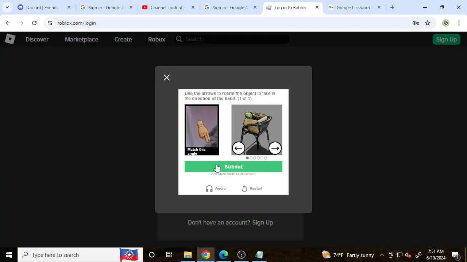Switch to the first Google sign-in tab
This screenshot has height=262, width=467.
click(x=106, y=7)
